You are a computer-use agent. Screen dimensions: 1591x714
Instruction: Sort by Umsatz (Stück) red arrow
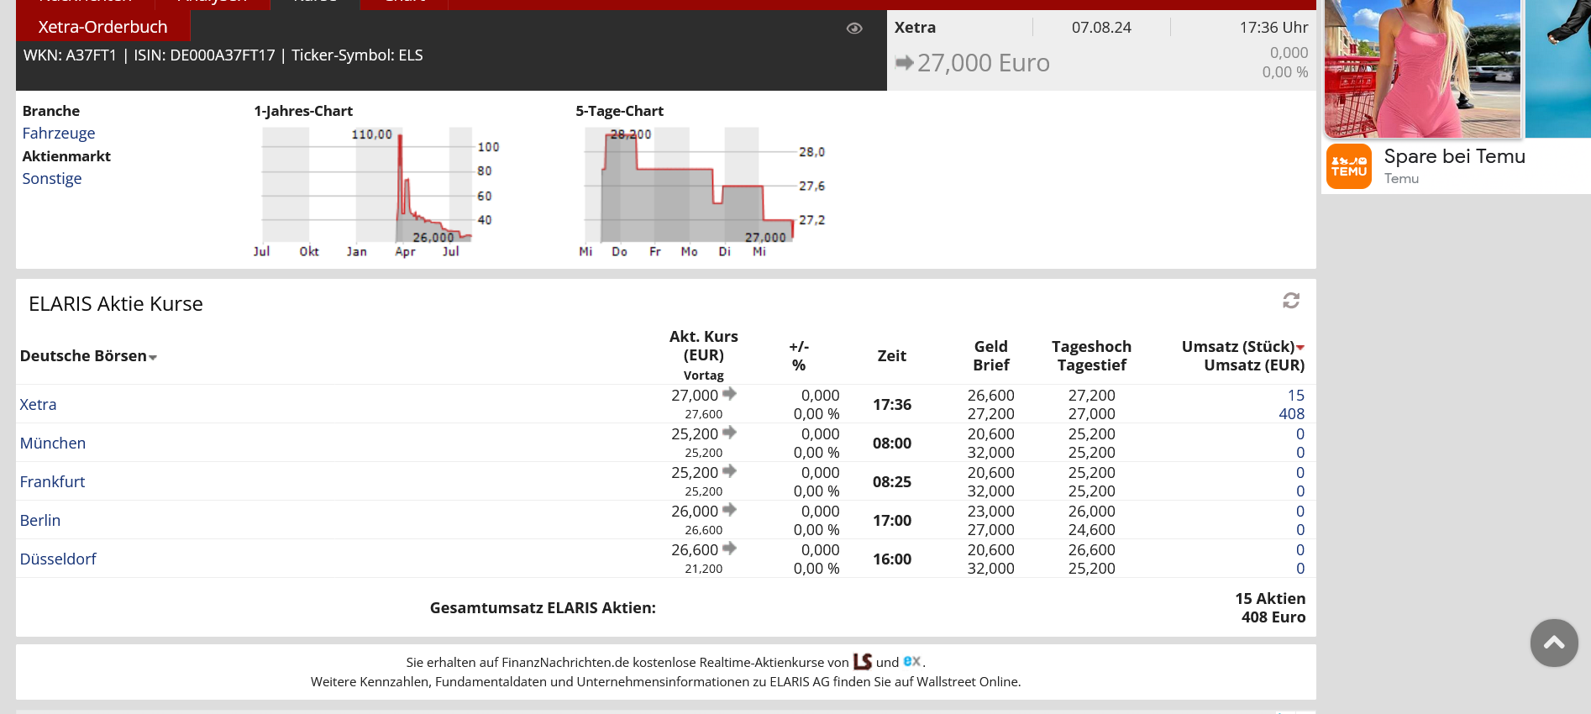tap(1300, 348)
